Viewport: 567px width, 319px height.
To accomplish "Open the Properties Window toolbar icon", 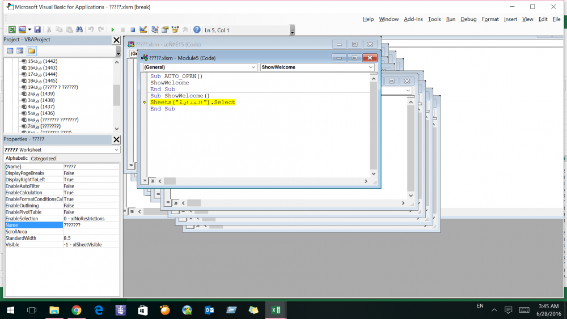I will coord(165,29).
